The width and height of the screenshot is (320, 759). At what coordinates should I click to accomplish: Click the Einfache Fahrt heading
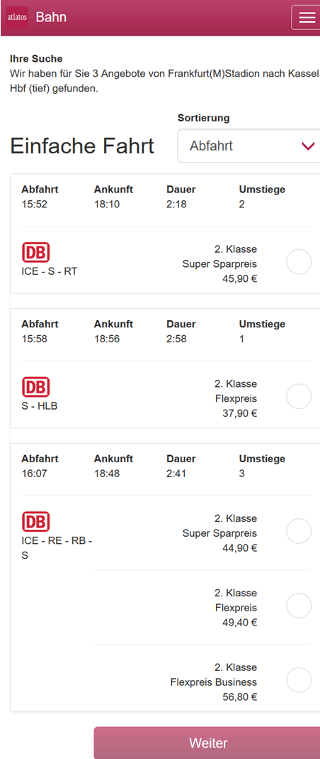point(82,146)
